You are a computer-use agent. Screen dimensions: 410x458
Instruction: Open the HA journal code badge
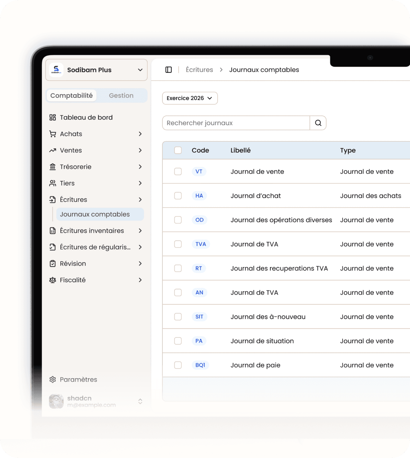point(199,196)
